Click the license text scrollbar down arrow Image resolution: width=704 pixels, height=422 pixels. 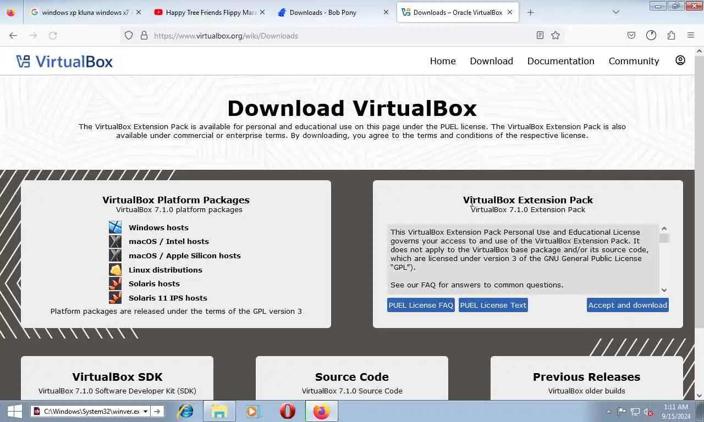(664, 290)
